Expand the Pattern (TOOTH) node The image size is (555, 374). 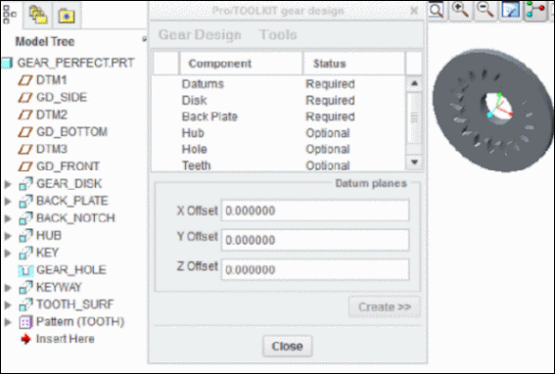click(8, 322)
